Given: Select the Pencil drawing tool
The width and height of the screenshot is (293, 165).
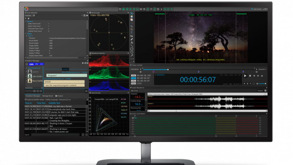Looking at the screenshot, I should (132, 39).
